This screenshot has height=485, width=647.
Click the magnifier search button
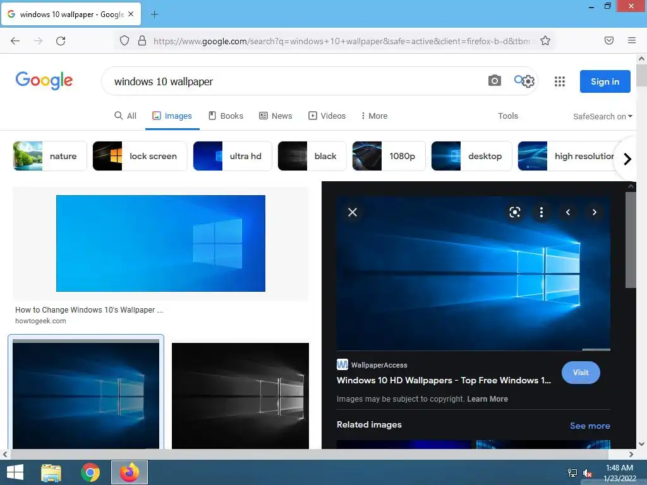coord(519,79)
